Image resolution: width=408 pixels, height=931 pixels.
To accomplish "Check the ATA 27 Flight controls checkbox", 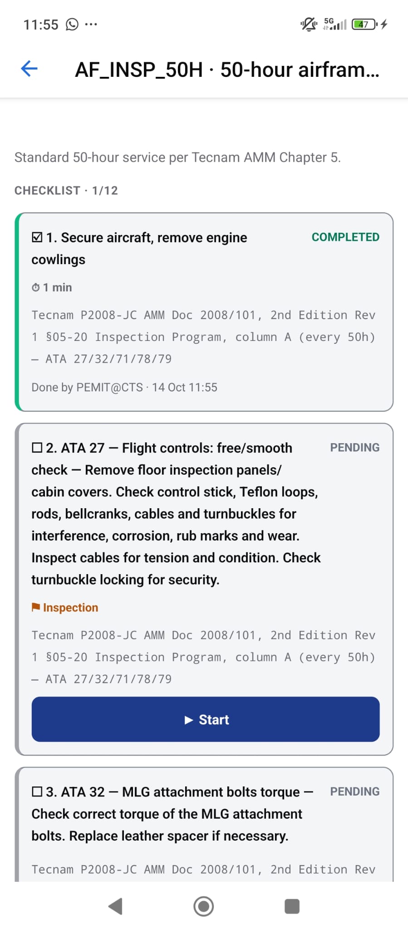I will click(x=37, y=448).
